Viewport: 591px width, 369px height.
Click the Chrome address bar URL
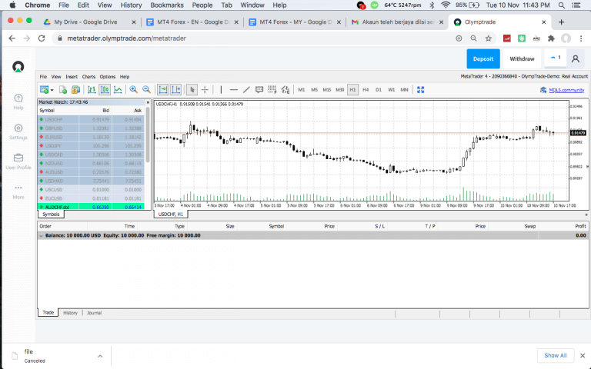pos(126,38)
